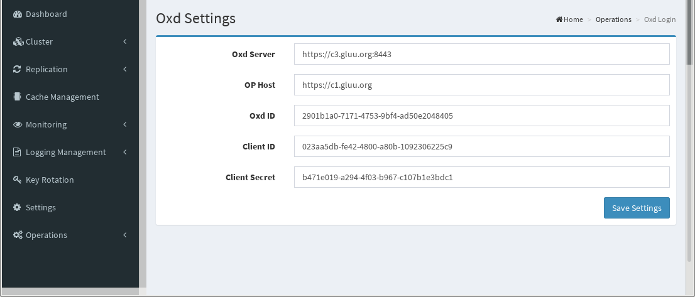Select the Client Secret text field

tap(482, 177)
